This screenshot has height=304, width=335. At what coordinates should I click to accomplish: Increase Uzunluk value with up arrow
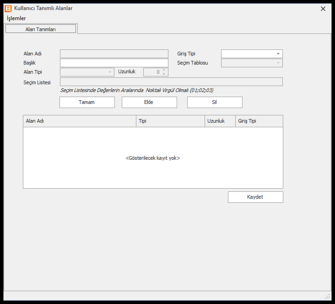(x=164, y=70)
